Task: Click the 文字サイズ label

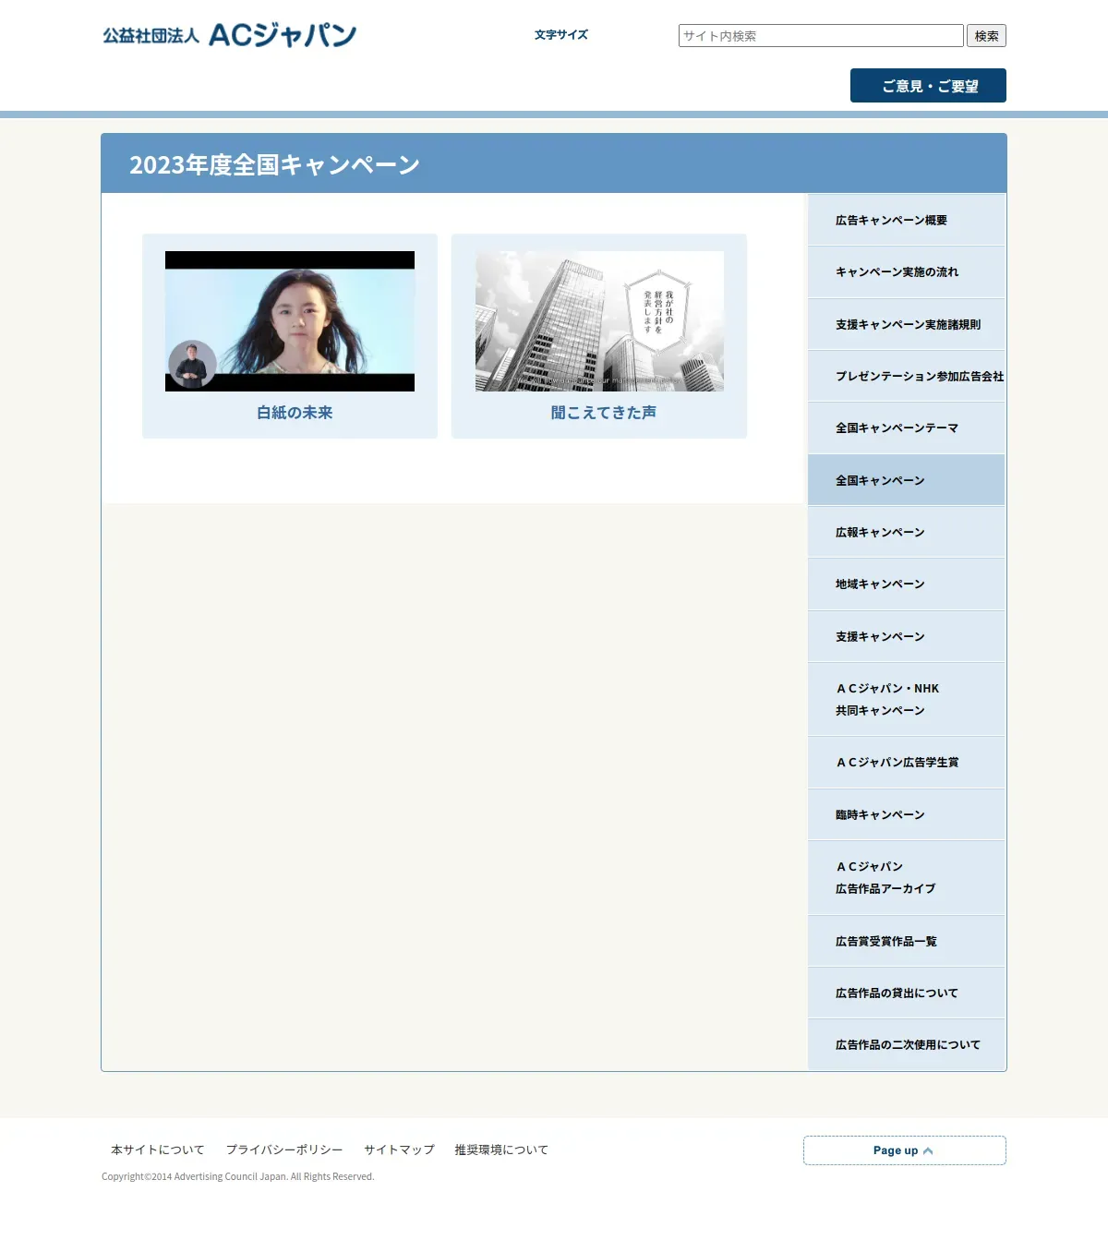Action: tap(561, 35)
